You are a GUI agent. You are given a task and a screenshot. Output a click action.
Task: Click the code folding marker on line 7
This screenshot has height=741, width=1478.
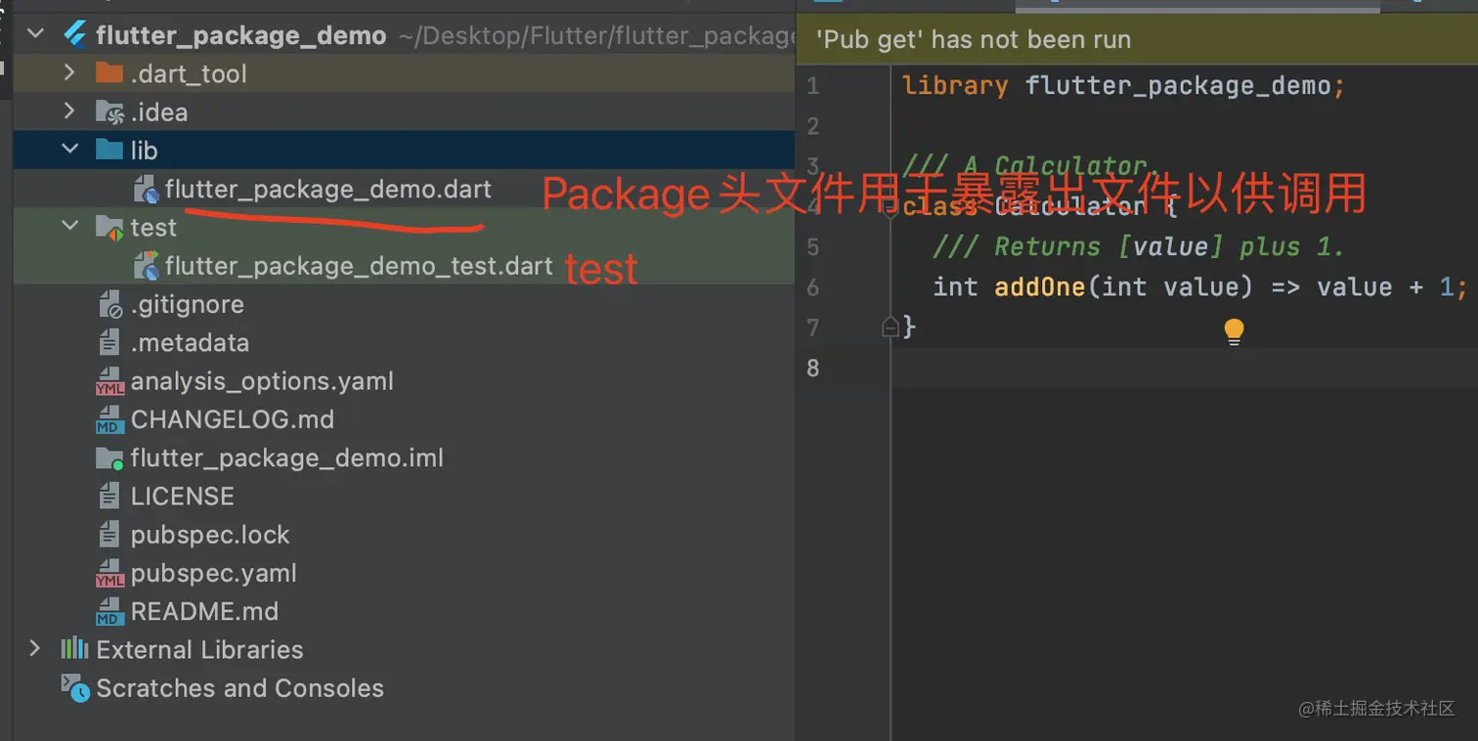pyautogui.click(x=889, y=327)
